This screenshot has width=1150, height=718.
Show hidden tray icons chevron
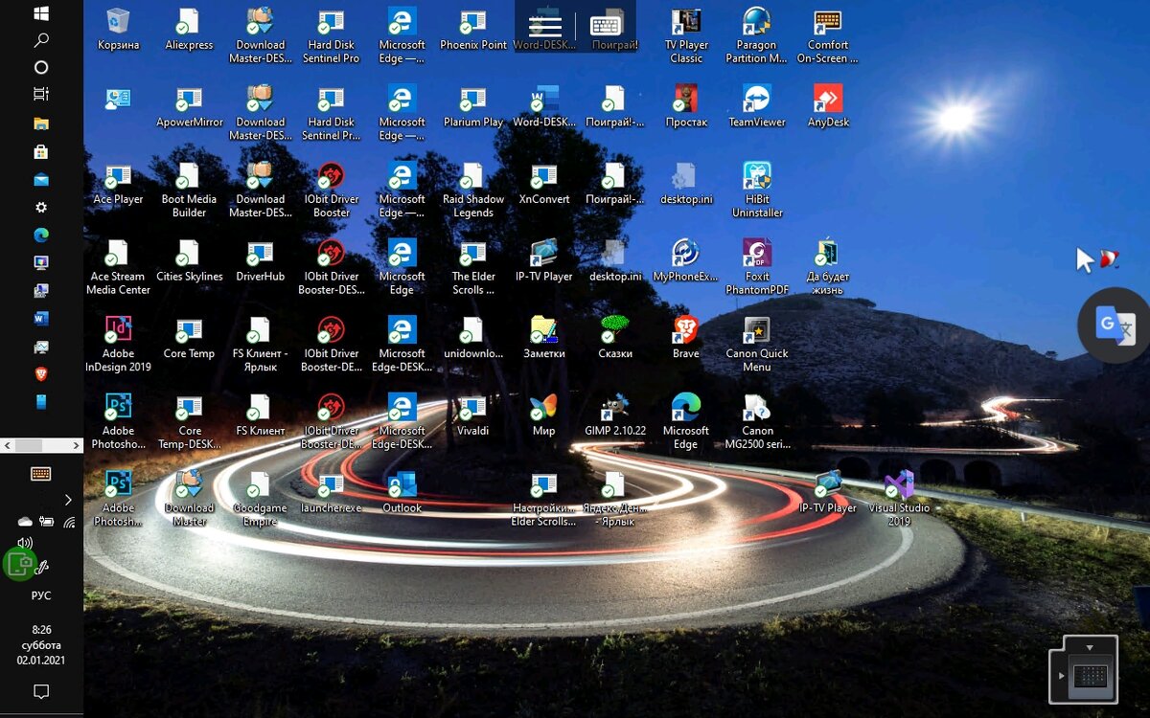coord(68,500)
